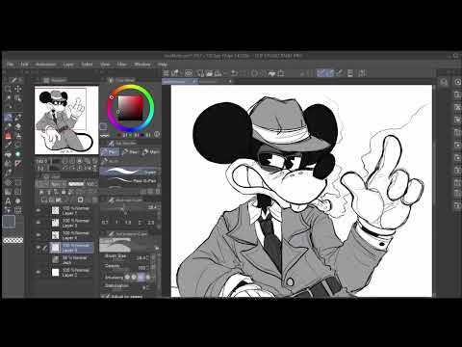Viewport: 462px width, 347px height.
Task: Click the Opacity value 100 in Tool property
Action: pos(141,268)
